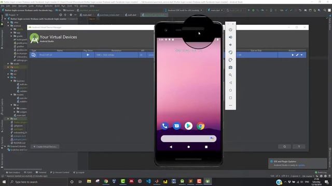332x186 pixels.
Task: Click the AVD Manager help button
Action: (299, 147)
